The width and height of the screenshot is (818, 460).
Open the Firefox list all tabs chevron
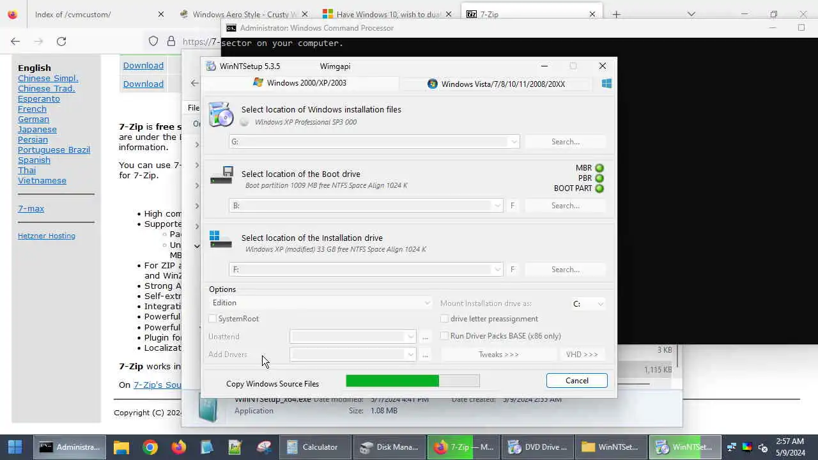point(691,14)
